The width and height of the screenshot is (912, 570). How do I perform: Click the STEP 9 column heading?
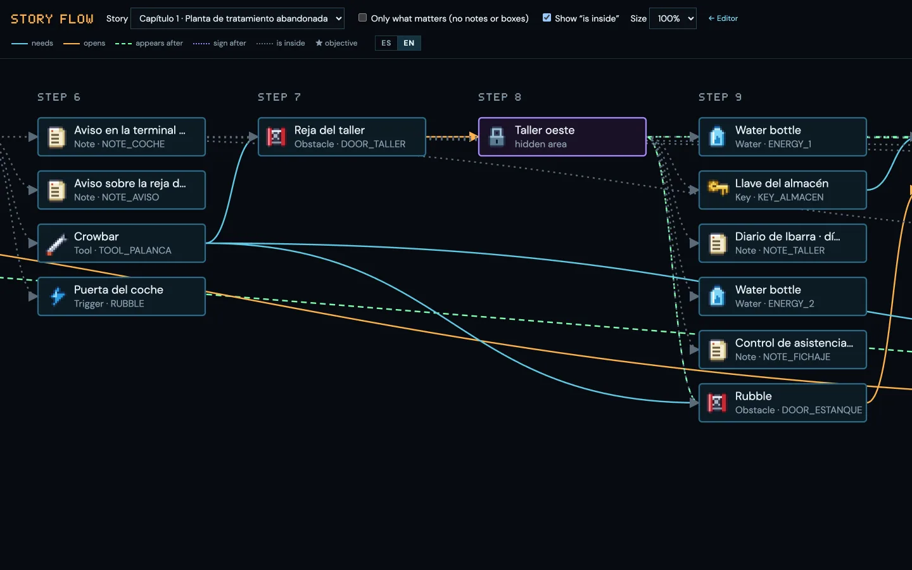[720, 97]
